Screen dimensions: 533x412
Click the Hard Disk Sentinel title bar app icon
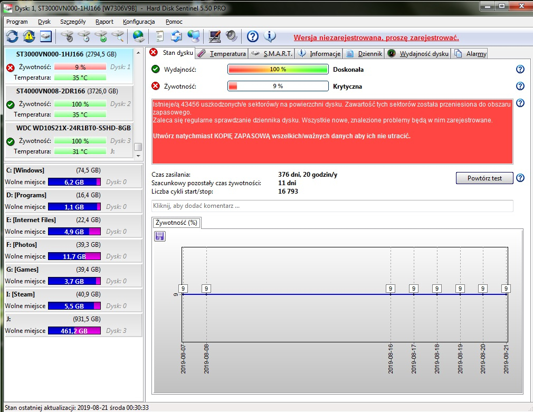(x=8, y=8)
